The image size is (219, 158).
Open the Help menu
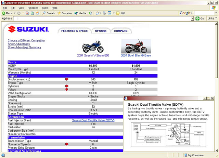pyautogui.click(x=54, y=8)
